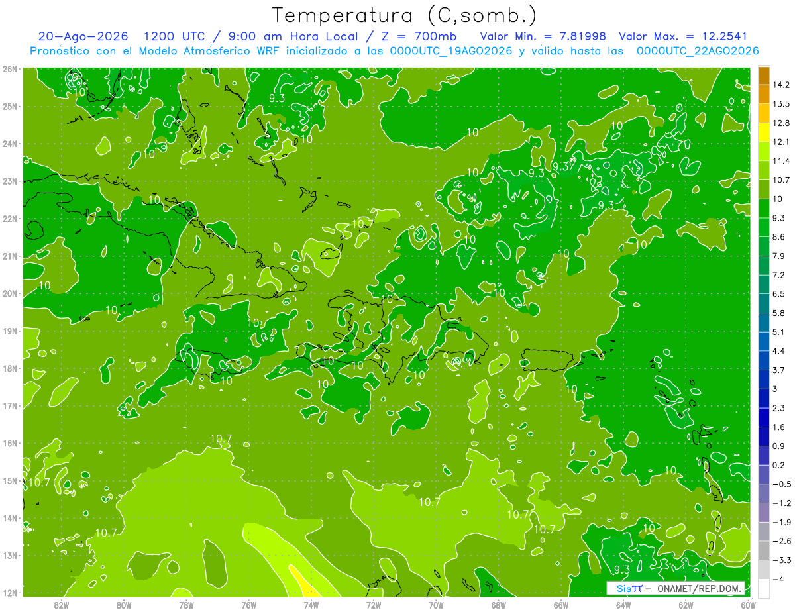Click the 'Sisπ – ONAMET/REP.DOM.' logo box

[676, 588]
